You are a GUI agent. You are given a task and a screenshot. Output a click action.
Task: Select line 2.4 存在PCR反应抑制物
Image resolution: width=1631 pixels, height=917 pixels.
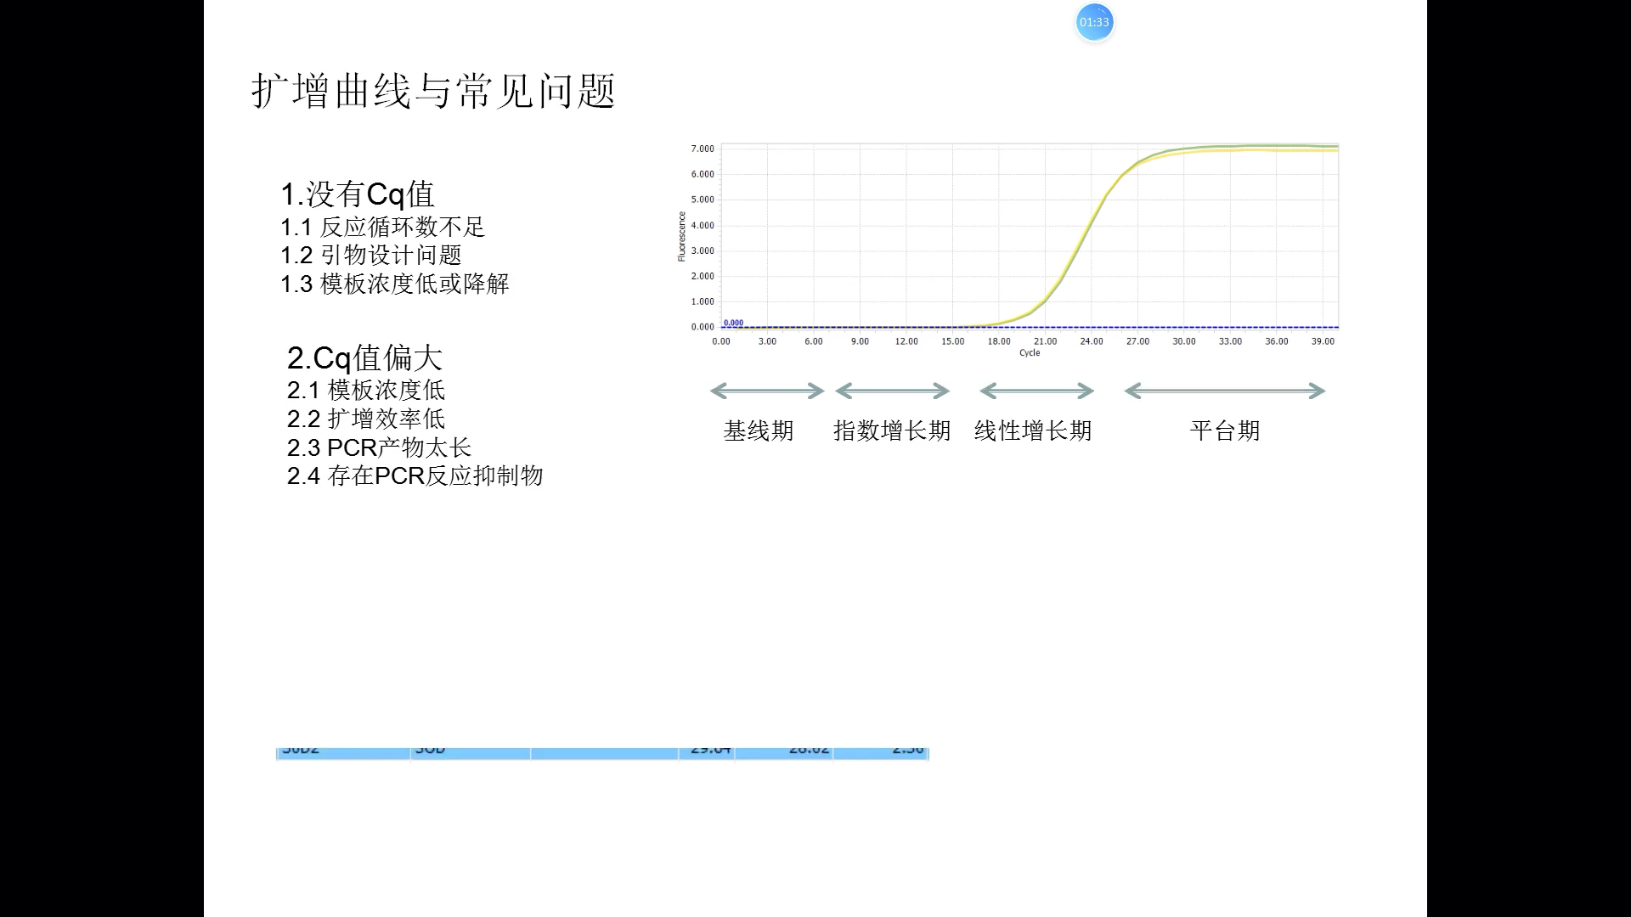(415, 475)
